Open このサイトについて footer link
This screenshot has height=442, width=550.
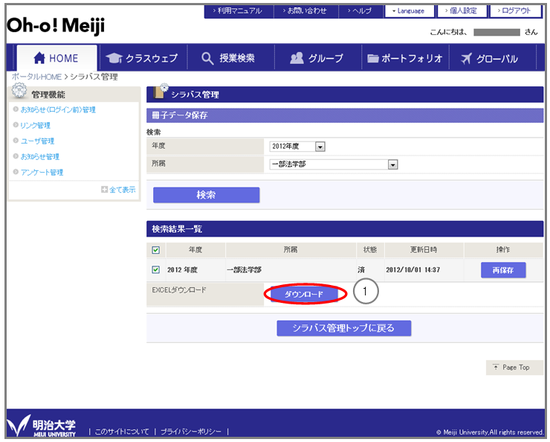click(x=122, y=432)
